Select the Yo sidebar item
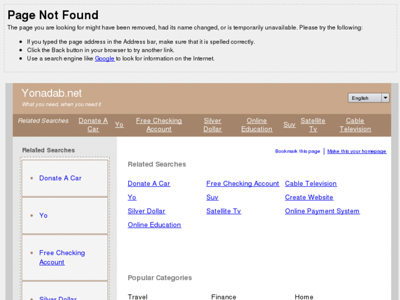 point(43,216)
